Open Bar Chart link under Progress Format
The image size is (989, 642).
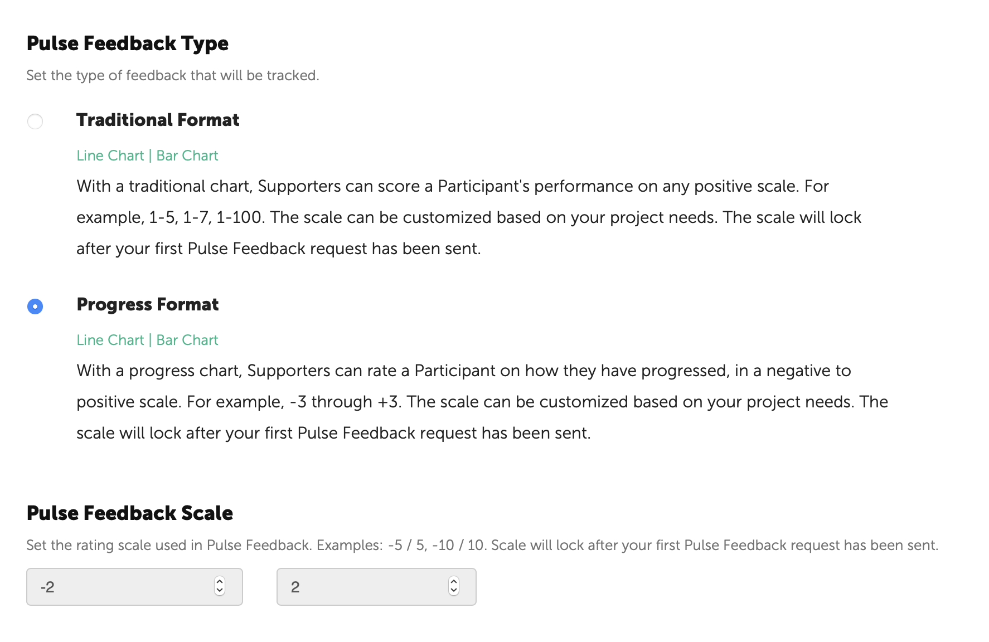point(187,340)
